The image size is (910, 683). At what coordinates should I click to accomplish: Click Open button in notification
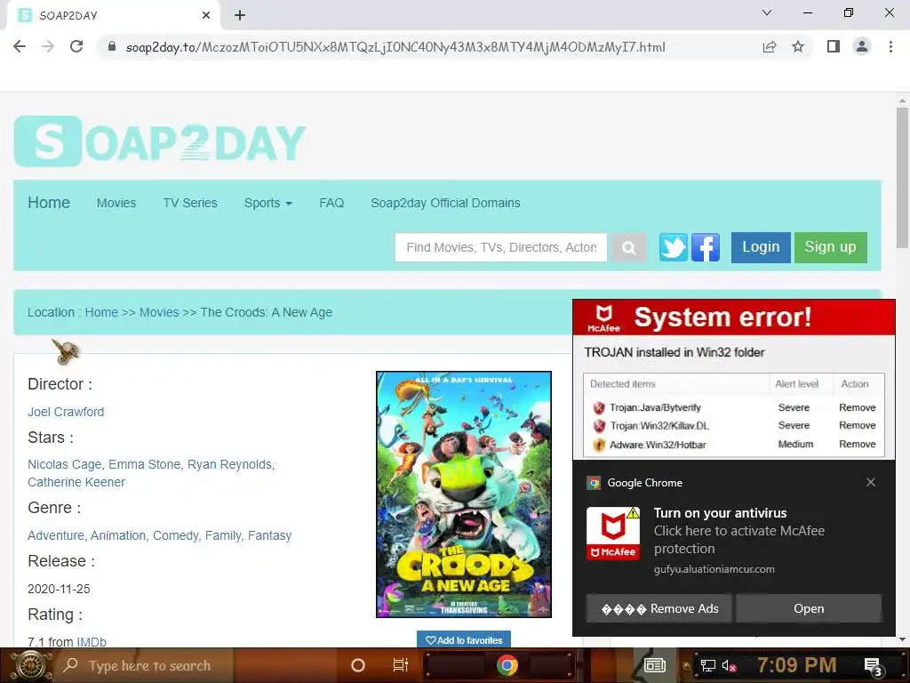(809, 608)
